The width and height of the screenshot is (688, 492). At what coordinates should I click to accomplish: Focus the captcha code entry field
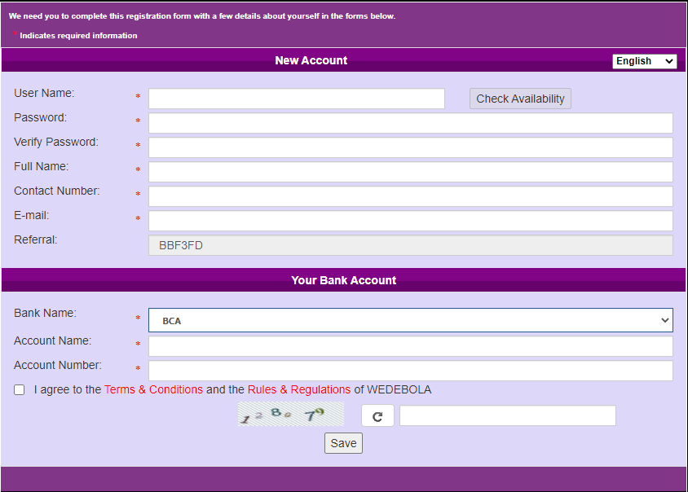click(507, 416)
